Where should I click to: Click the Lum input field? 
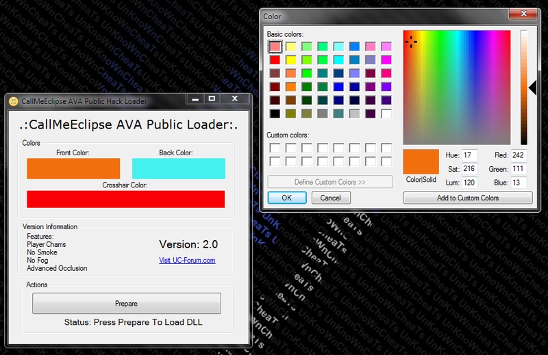[x=470, y=182]
